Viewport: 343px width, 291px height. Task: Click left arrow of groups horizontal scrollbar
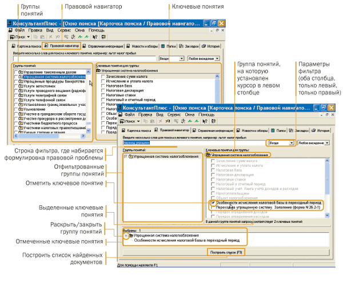16,136
